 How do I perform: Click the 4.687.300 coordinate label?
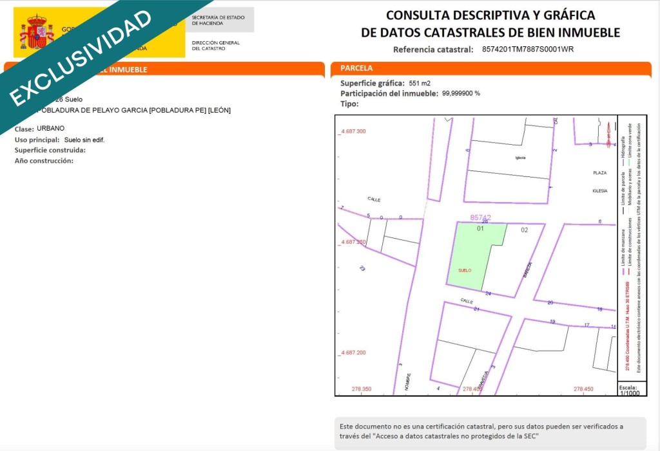[x=353, y=131]
